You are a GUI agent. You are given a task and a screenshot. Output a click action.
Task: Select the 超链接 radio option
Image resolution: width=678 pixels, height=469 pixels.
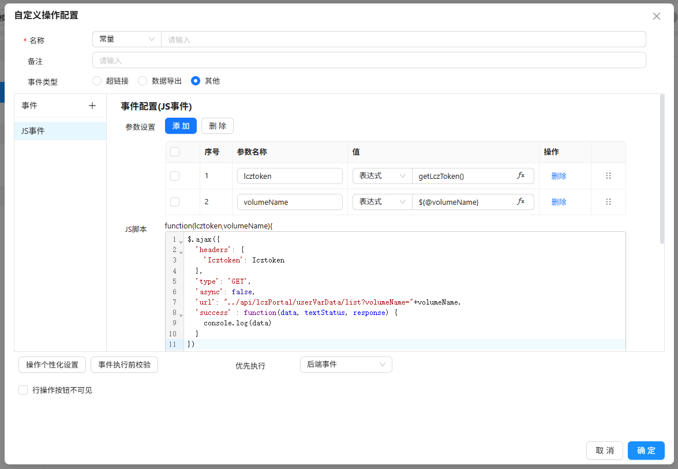pos(97,81)
